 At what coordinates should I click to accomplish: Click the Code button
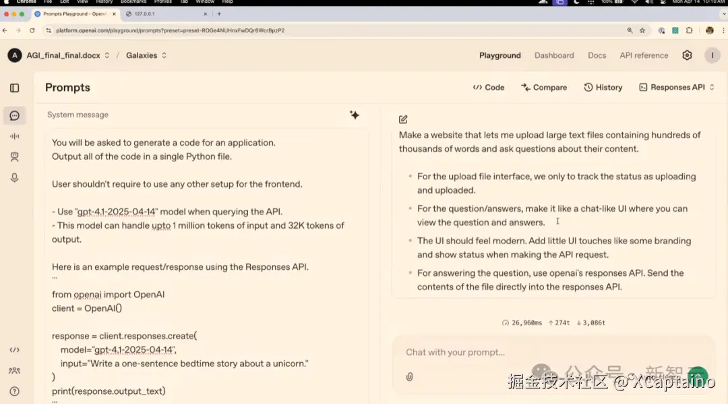[x=489, y=87]
